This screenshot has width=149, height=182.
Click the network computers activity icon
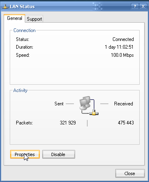pyautogui.click(x=89, y=105)
